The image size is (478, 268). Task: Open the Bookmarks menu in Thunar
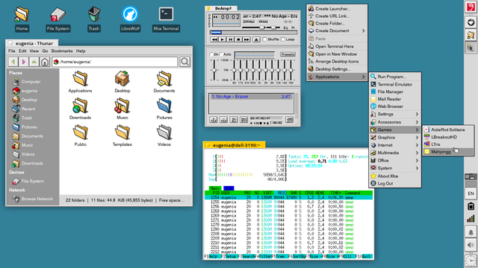point(62,51)
